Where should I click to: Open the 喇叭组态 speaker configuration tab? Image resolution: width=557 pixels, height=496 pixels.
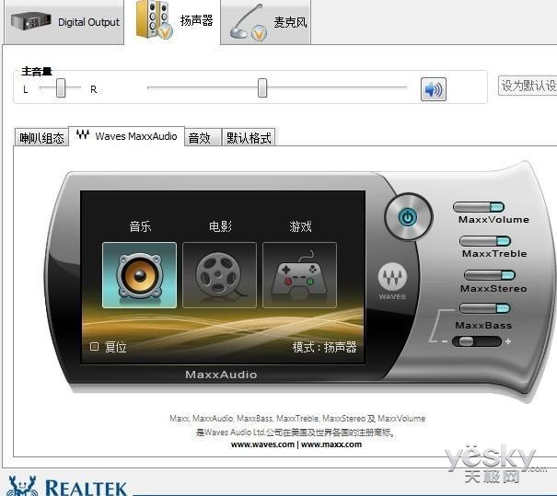point(41,137)
